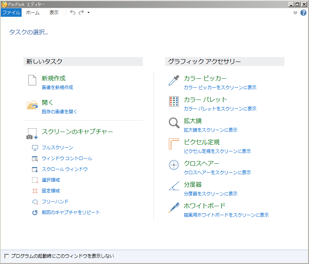Viewport: 309px width, 264px height.
Task: Click the 開く heading link
Action: (x=47, y=103)
